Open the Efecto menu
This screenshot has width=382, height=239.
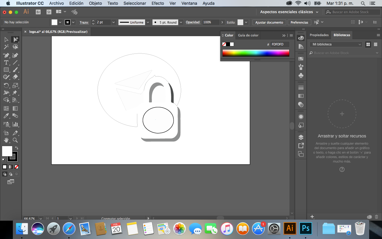click(158, 3)
